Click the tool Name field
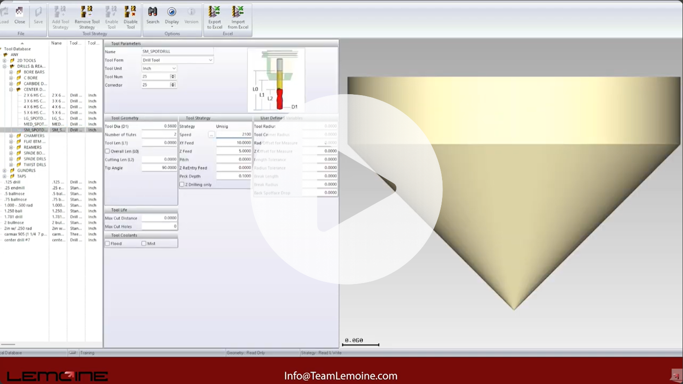Image resolution: width=683 pixels, height=384 pixels. (x=177, y=51)
